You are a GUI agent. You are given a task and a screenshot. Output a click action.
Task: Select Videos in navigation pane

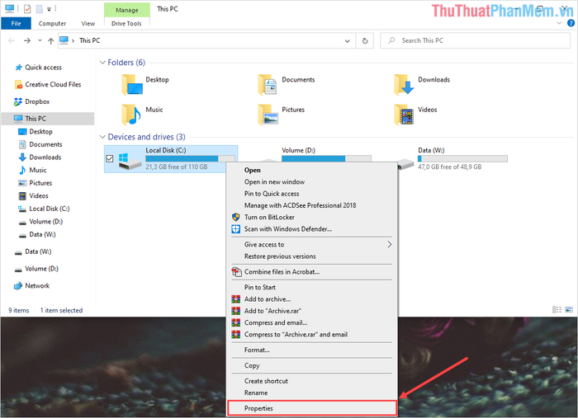(x=48, y=195)
